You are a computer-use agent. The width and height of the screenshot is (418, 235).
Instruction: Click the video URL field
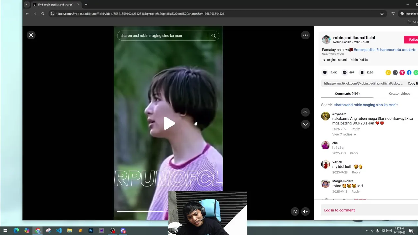(x=363, y=84)
